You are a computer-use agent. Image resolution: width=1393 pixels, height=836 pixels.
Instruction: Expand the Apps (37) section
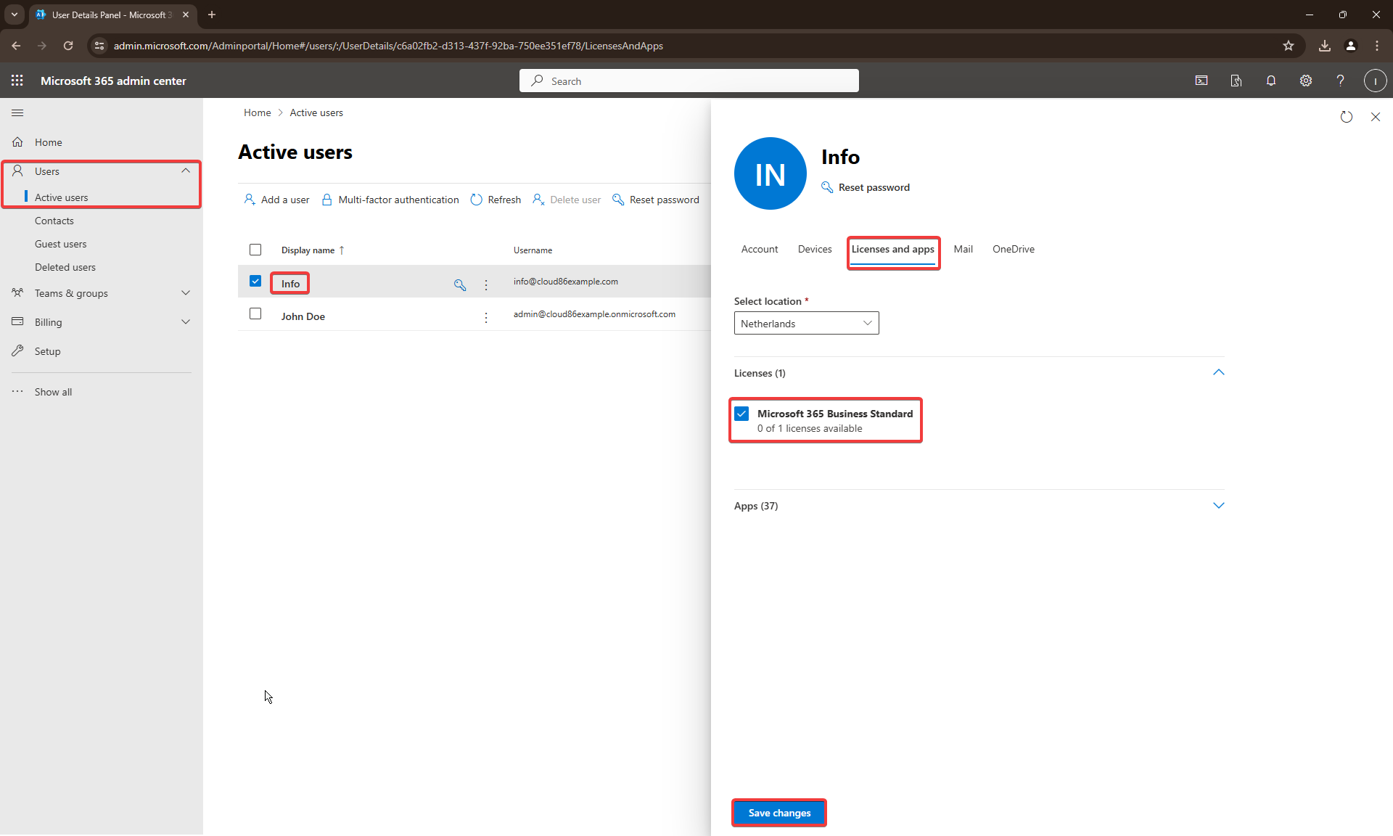click(x=1219, y=505)
